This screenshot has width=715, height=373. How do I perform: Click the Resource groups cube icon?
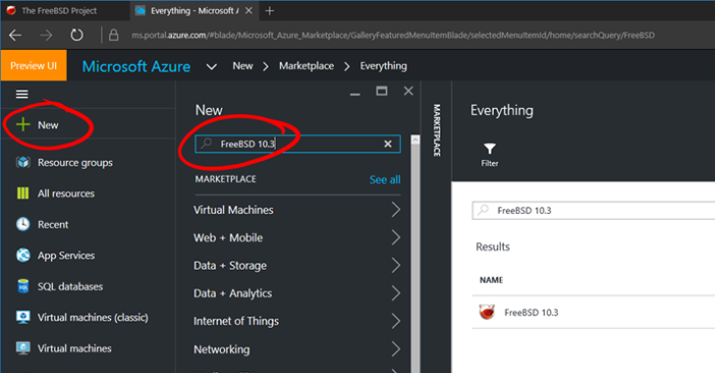[x=23, y=162]
